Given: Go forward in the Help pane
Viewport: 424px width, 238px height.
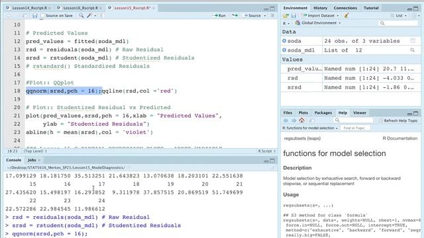Looking at the screenshot, I should (x=293, y=120).
